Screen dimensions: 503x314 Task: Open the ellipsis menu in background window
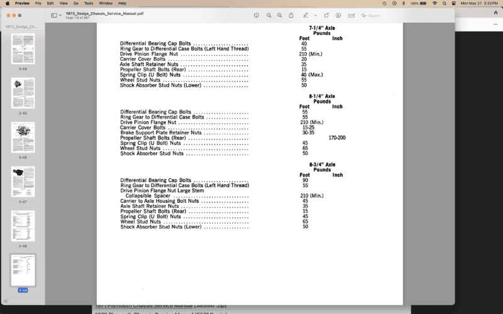(x=495, y=24)
